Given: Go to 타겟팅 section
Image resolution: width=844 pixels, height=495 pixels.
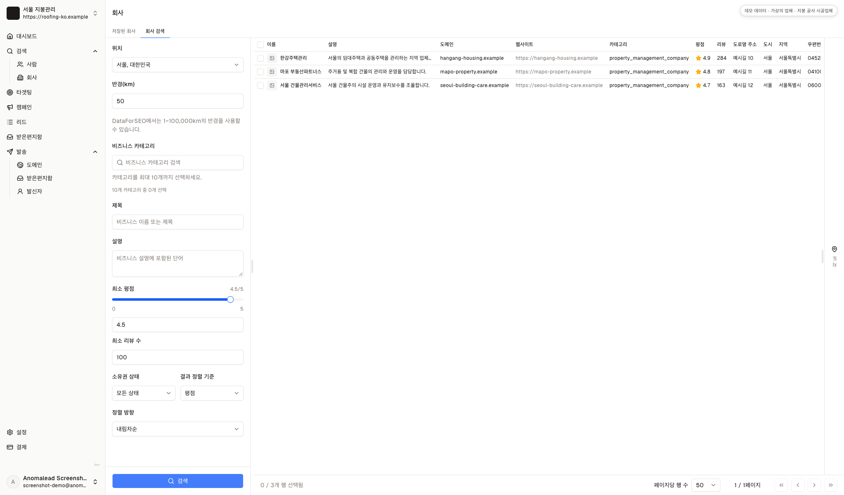Looking at the screenshot, I should tap(52, 92).
